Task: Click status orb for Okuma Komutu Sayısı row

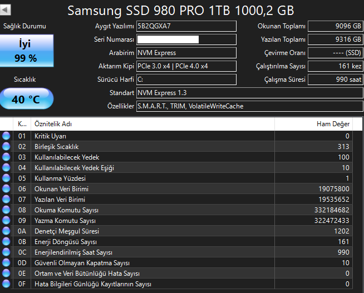Action: (6, 210)
